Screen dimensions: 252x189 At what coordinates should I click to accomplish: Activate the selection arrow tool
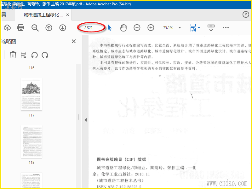click(109, 28)
